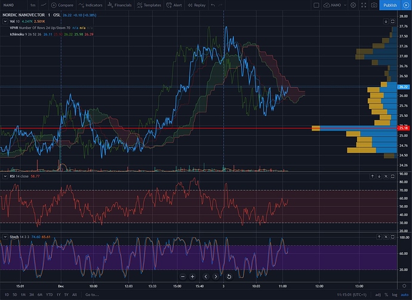The width and height of the screenshot is (412, 300).
Task: Open the chart layout selector square
Action: 316,5
